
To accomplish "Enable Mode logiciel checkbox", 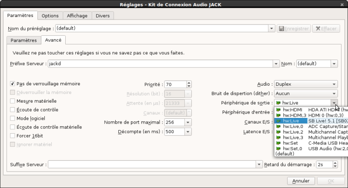I will click(13, 118).
